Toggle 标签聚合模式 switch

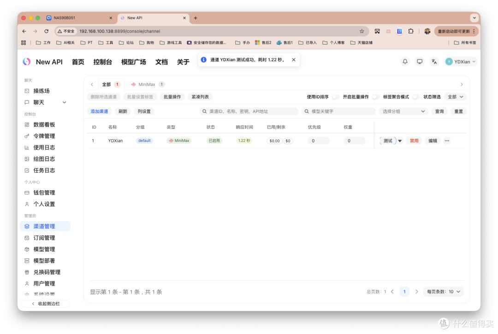[416, 97]
